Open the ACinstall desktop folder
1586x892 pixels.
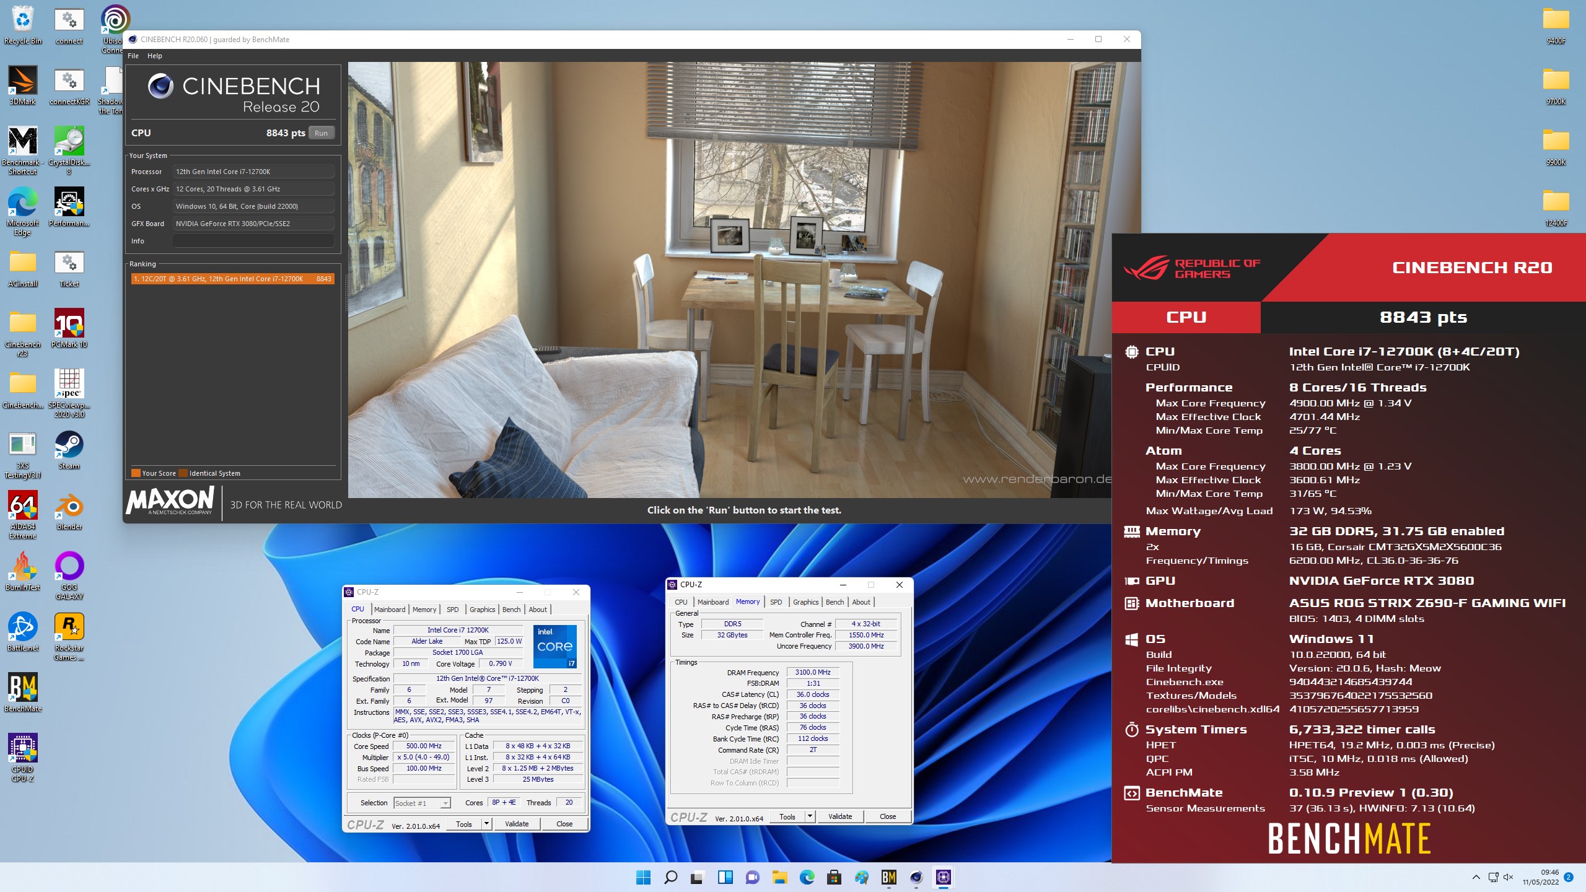[x=23, y=268]
